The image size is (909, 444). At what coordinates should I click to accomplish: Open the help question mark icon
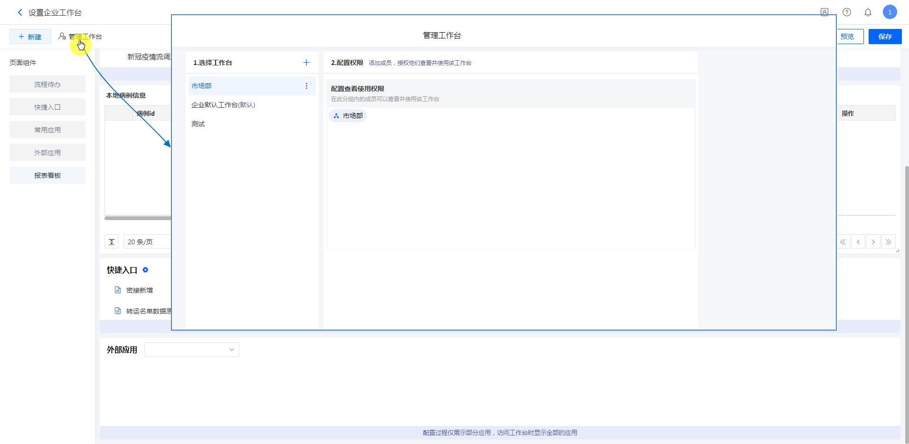pyautogui.click(x=846, y=12)
